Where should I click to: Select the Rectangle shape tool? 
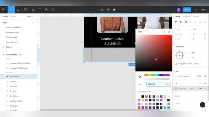click(x=25, y=10)
